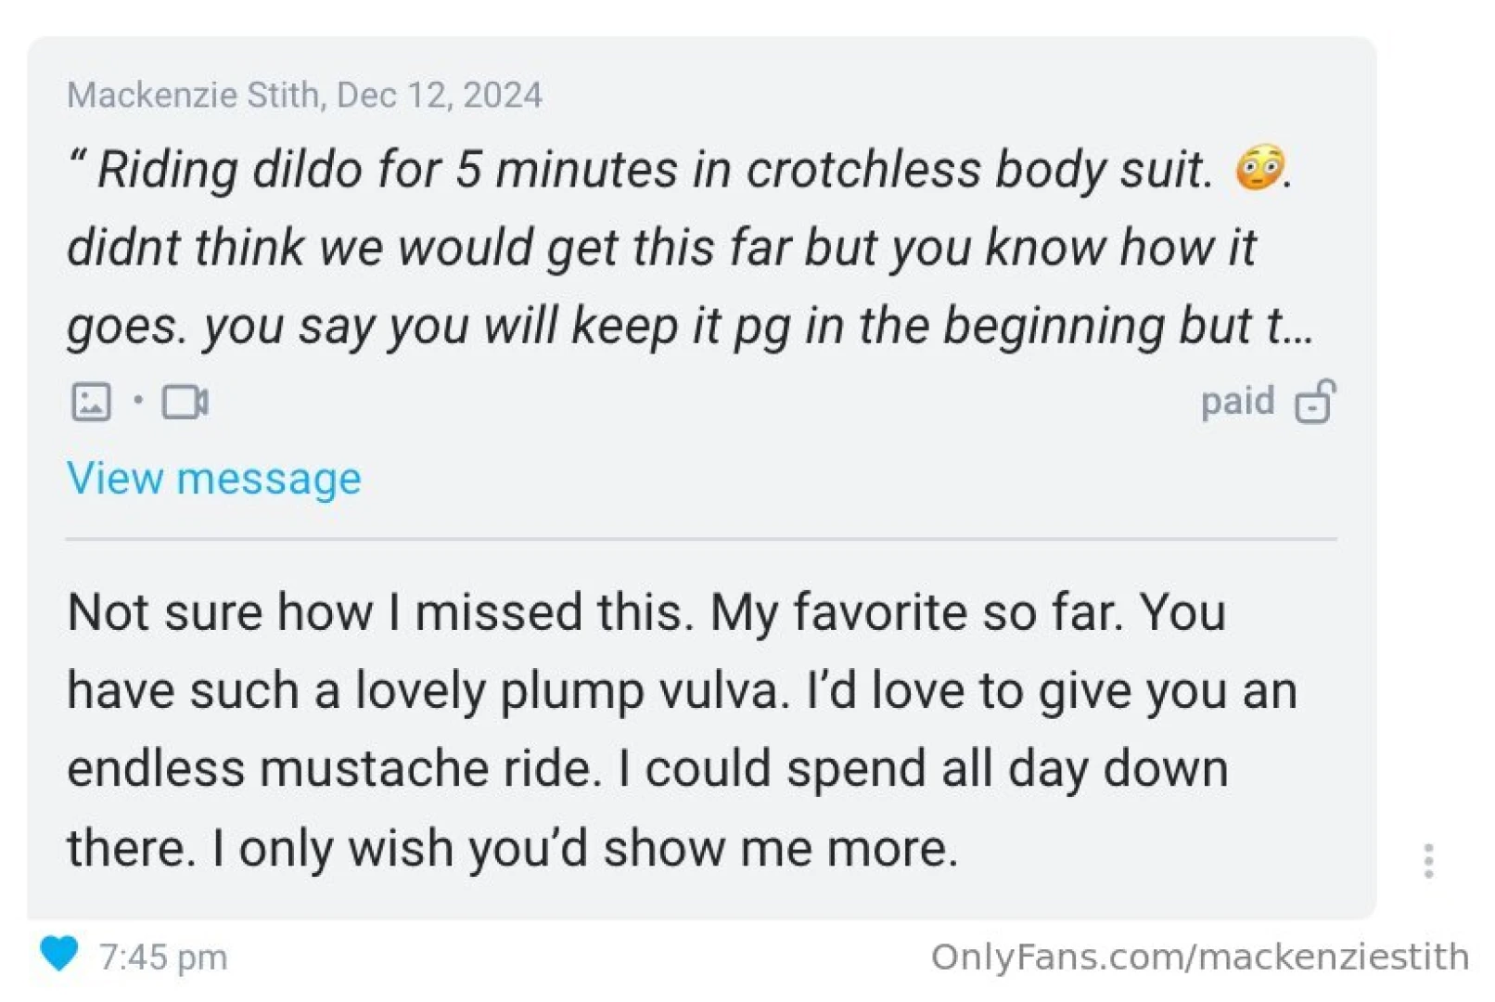Click the unlock padlock icon
Screen dimensions: 1495x1002
1315,402
